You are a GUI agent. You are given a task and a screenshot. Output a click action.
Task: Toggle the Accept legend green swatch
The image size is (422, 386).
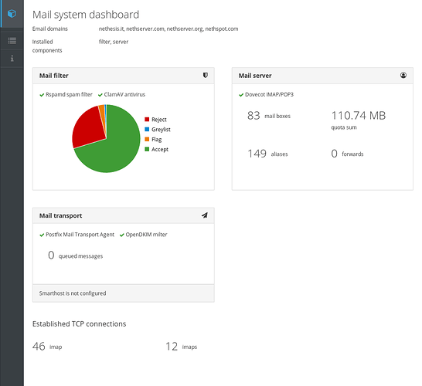click(147, 149)
